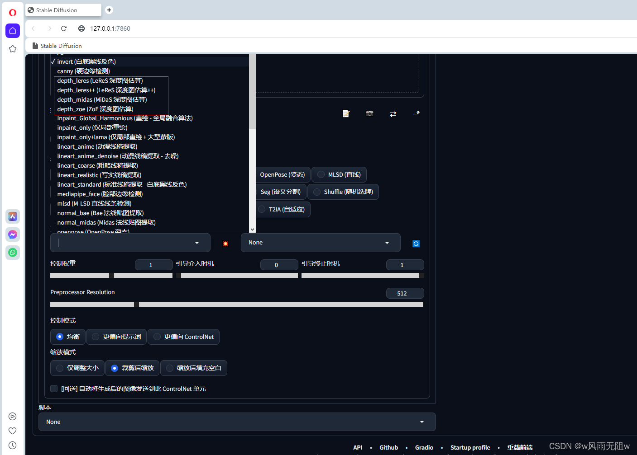Image resolution: width=637 pixels, height=455 pixels.
Task: Click the address bar URL
Action: point(110,28)
